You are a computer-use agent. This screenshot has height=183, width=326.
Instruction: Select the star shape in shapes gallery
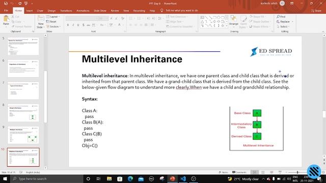[223, 25]
